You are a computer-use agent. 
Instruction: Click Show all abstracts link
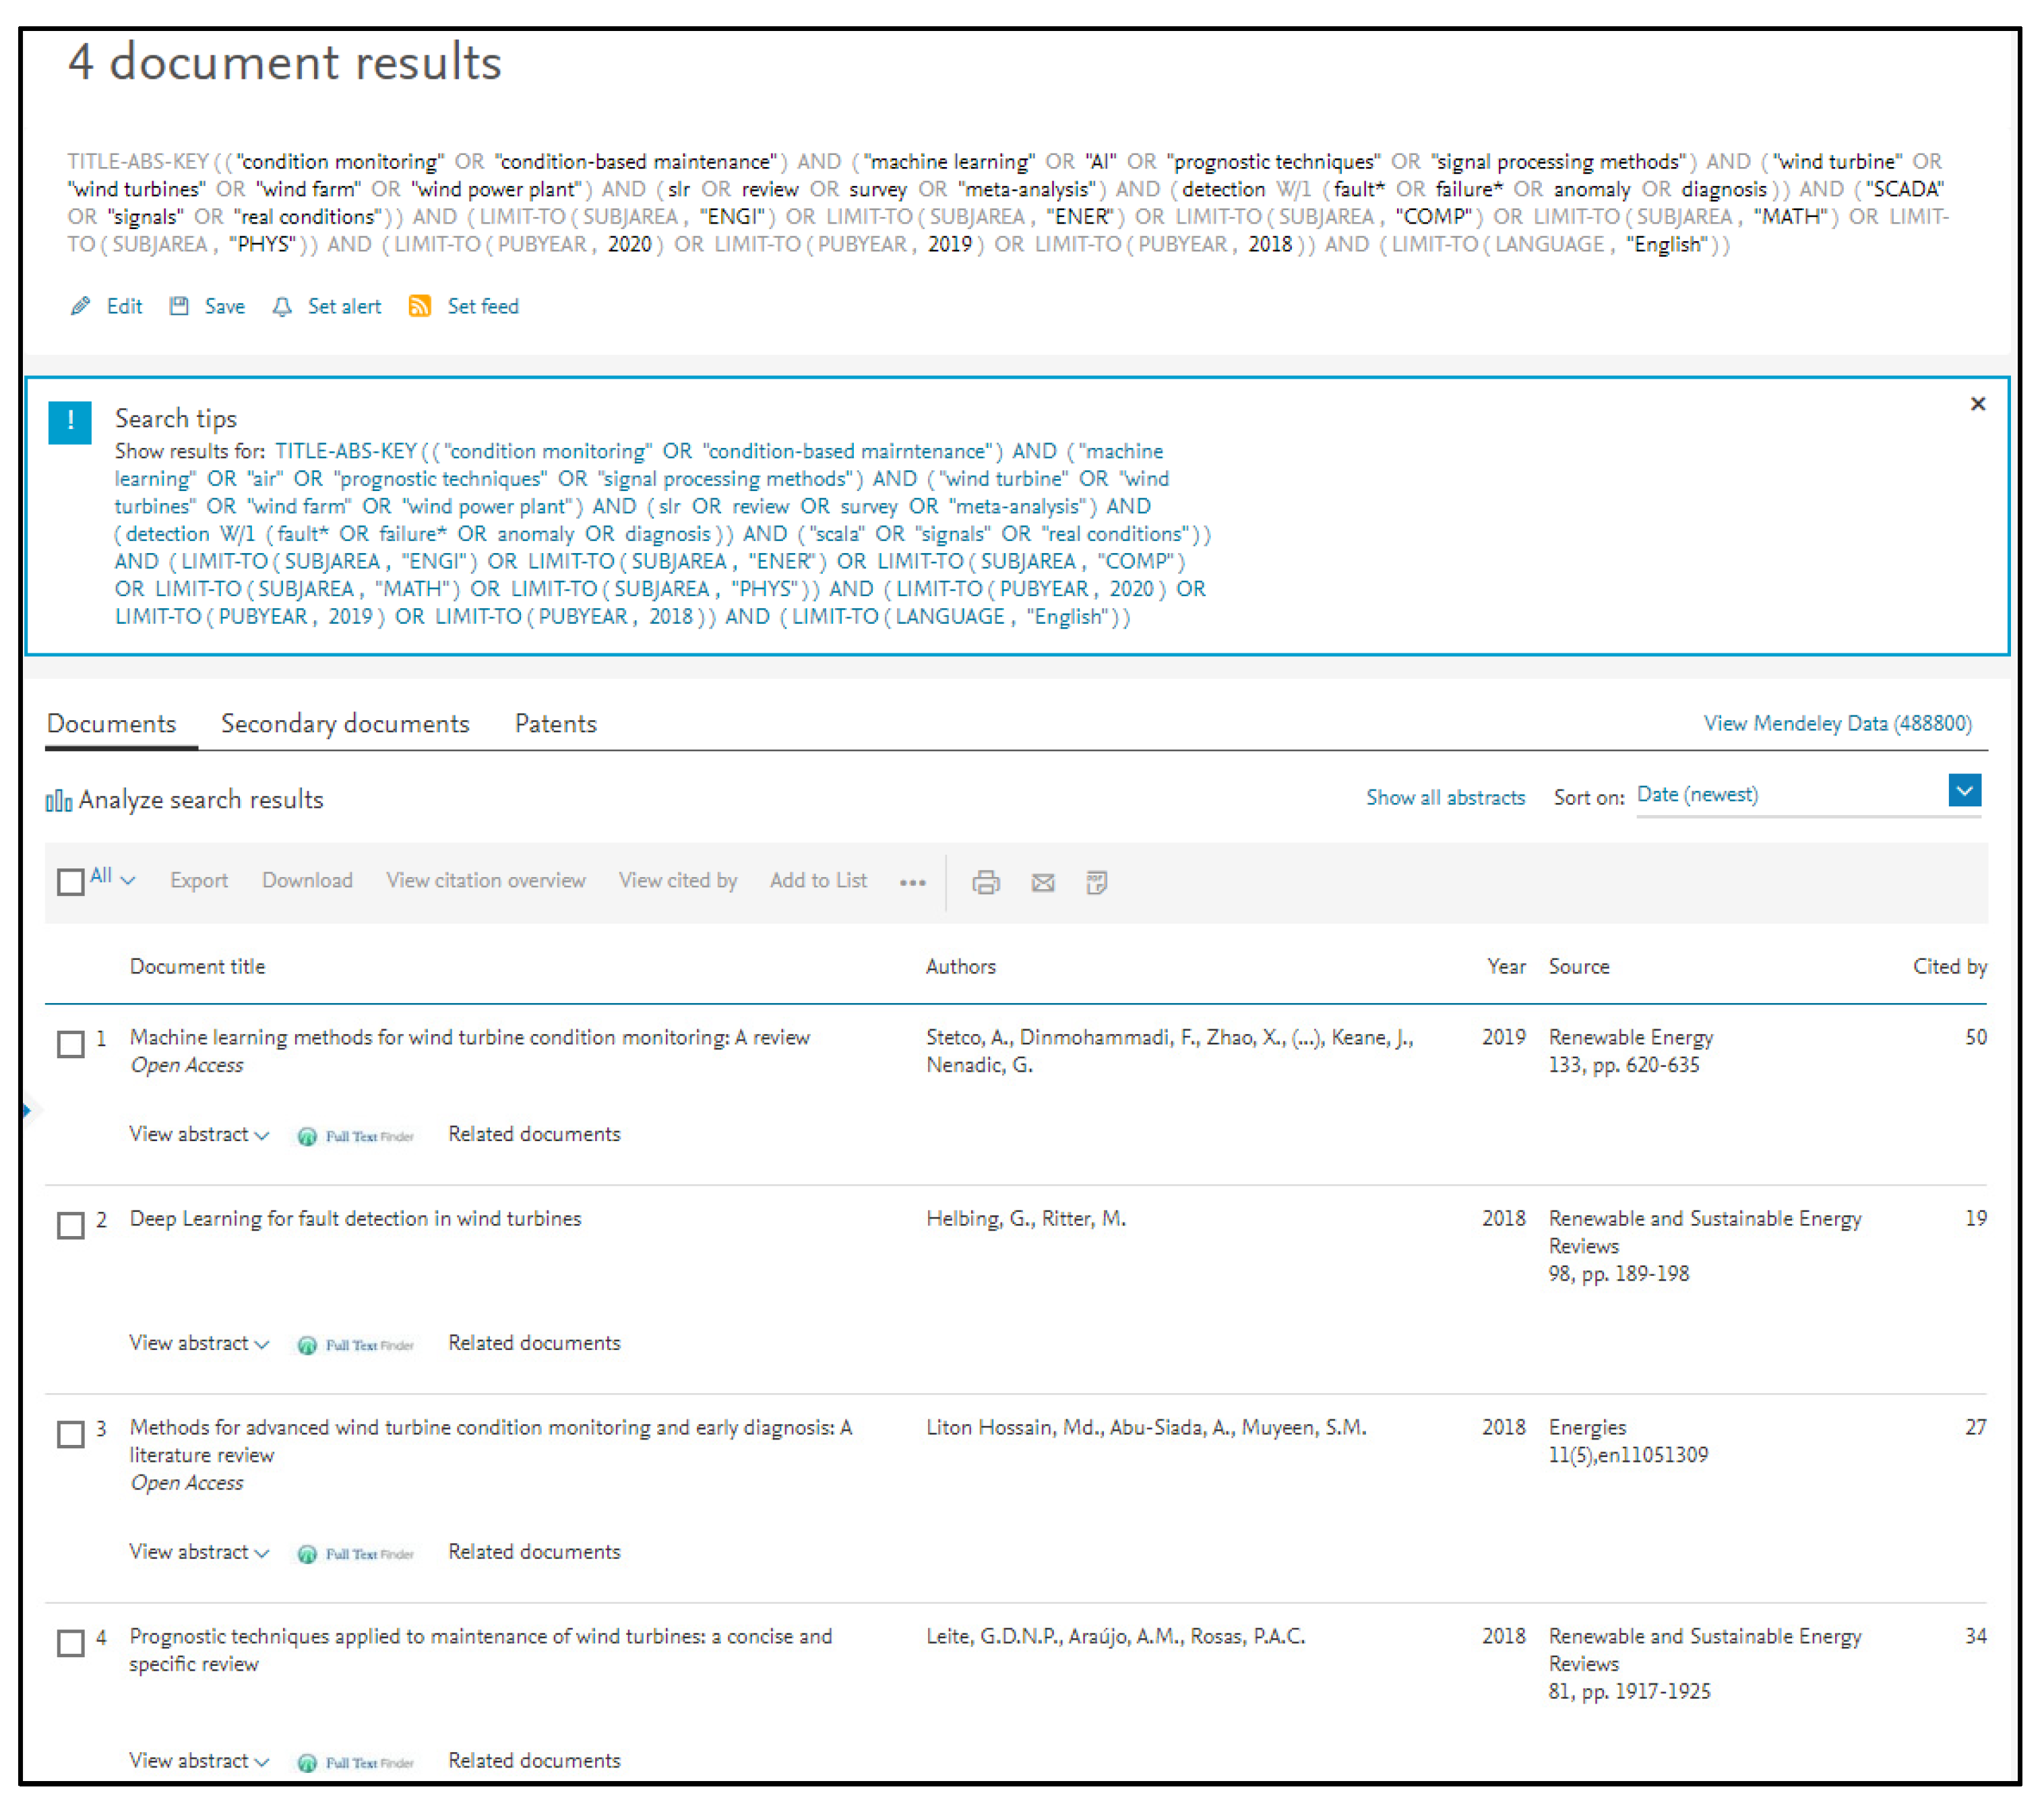click(x=1445, y=798)
